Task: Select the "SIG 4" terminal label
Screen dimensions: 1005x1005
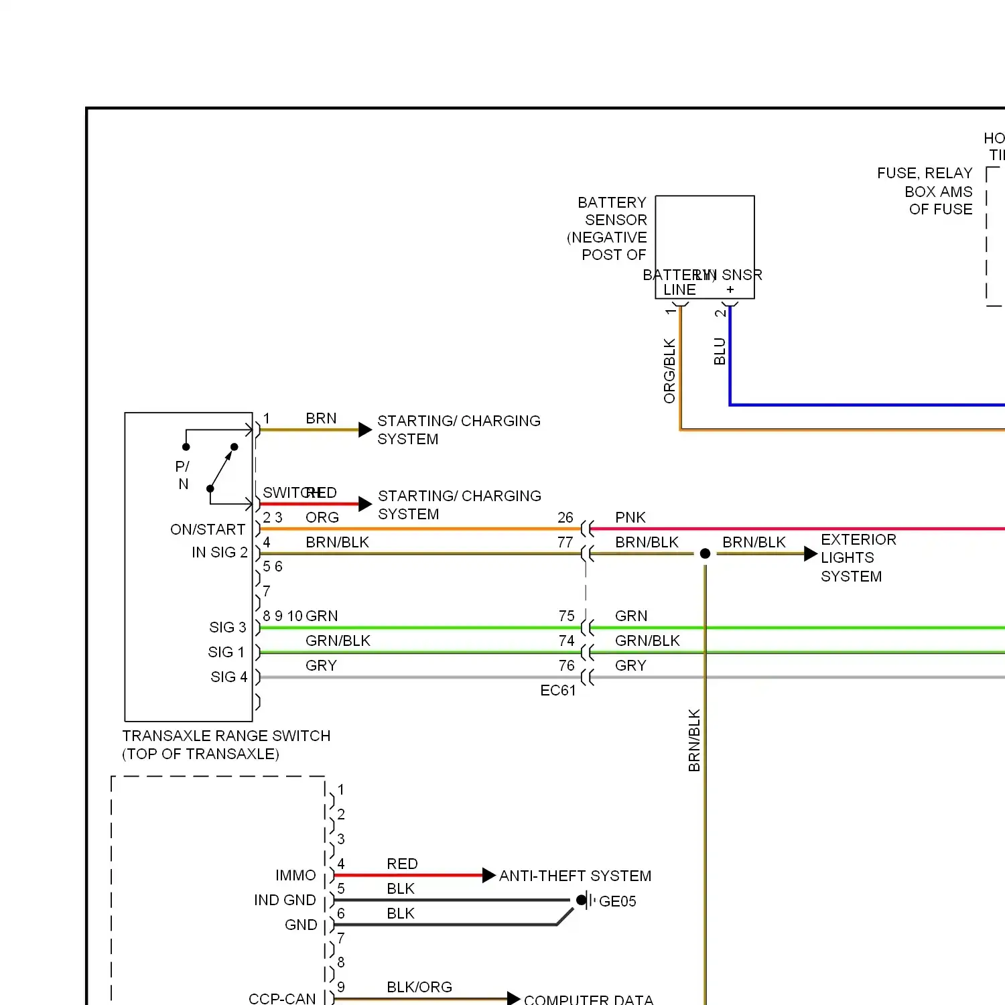Action: click(x=229, y=677)
